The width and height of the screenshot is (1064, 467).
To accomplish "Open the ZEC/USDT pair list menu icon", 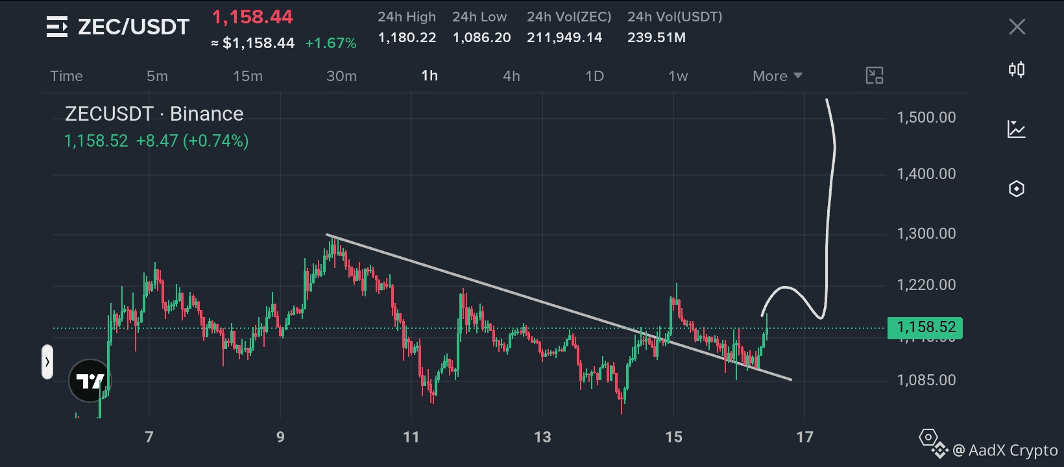I will pyautogui.click(x=57, y=27).
